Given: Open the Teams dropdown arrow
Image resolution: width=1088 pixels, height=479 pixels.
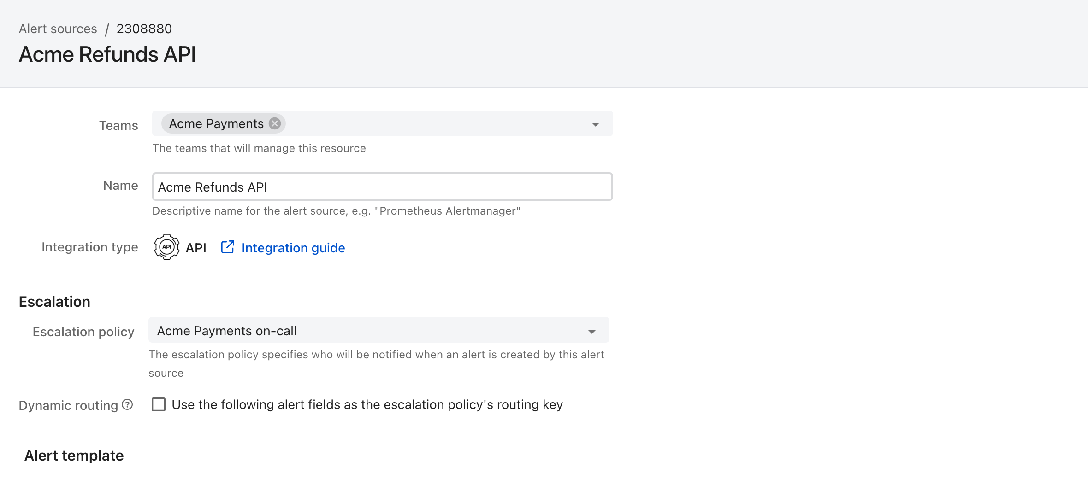Looking at the screenshot, I should (x=596, y=124).
